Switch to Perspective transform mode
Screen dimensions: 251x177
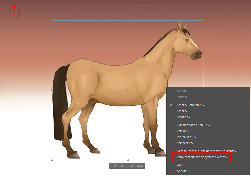point(185,143)
